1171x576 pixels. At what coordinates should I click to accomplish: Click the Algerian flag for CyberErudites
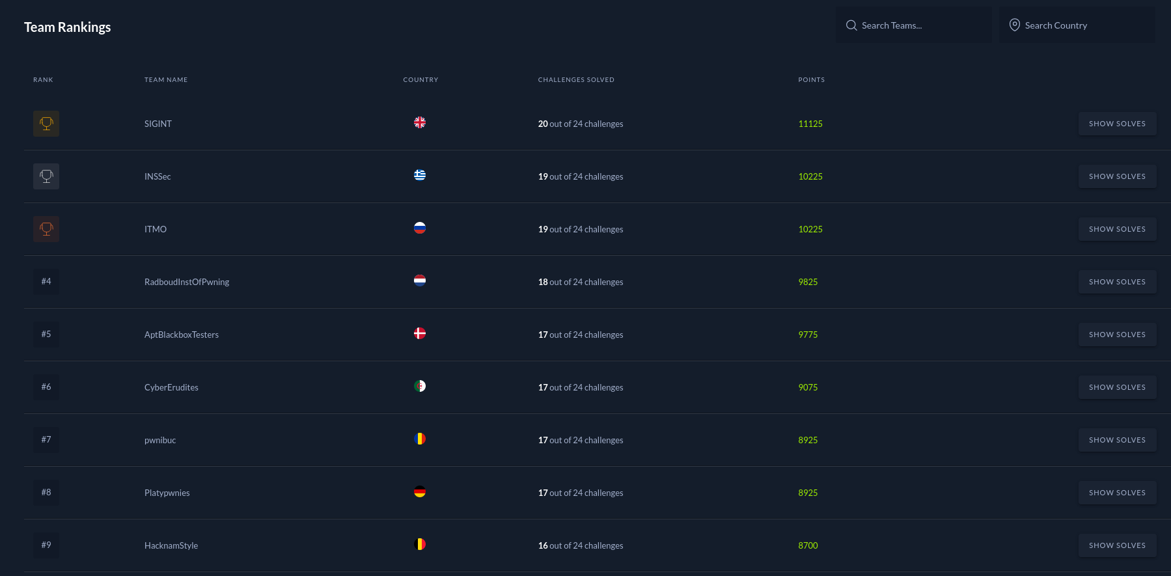[420, 386]
